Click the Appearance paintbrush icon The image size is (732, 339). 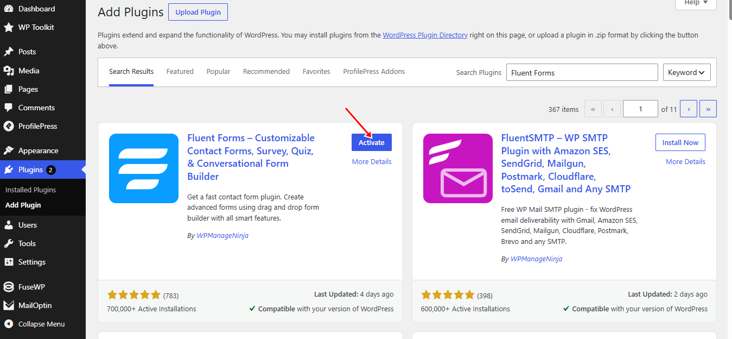(x=9, y=150)
